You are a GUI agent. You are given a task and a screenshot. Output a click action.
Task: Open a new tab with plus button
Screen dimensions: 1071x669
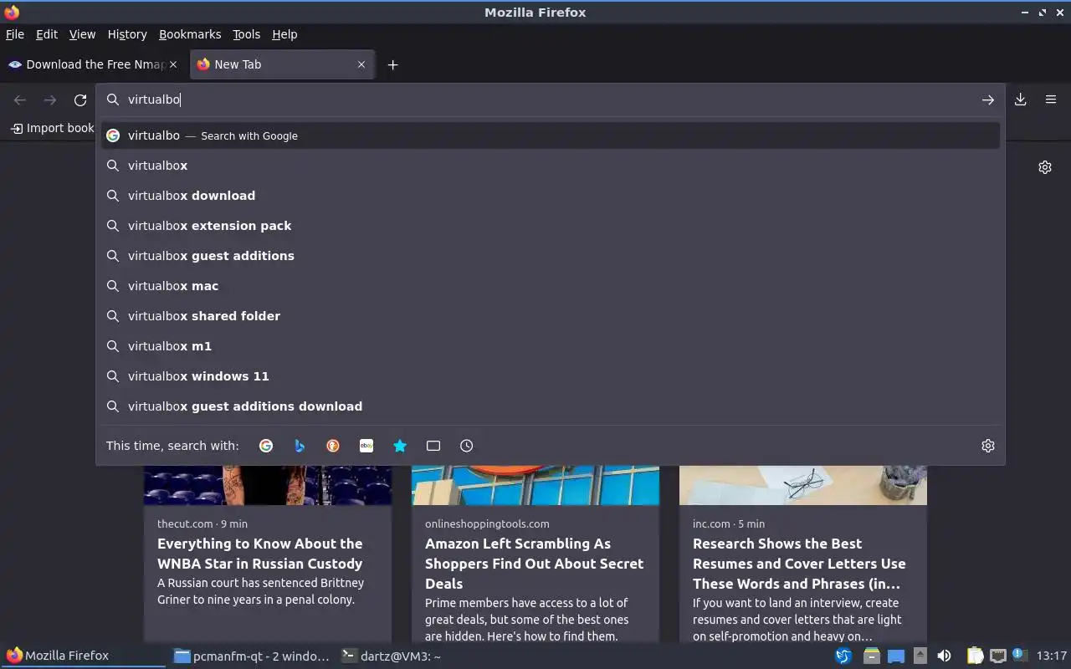point(392,64)
